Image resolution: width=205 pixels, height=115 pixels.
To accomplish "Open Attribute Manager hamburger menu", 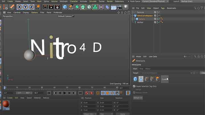I will click(x=133, y=57).
